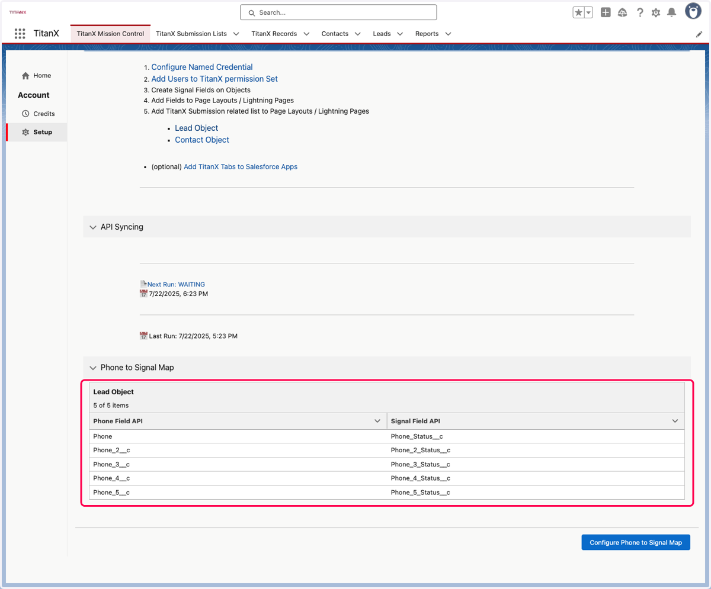
Task: Open the Contact Object link
Action: (x=202, y=140)
